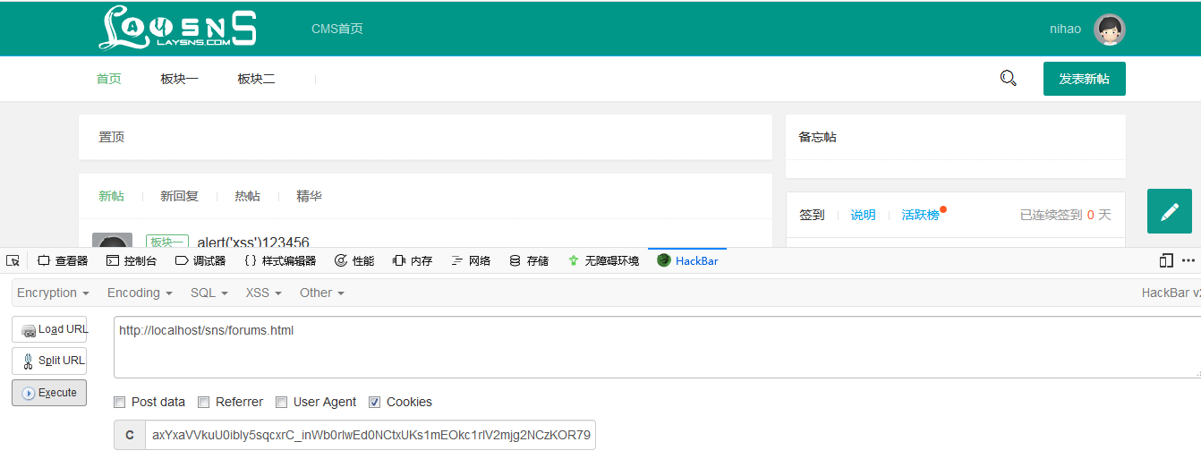Uncheck the Cookies checkbox
Viewport: 1201px width, 459px height.
pos(375,403)
